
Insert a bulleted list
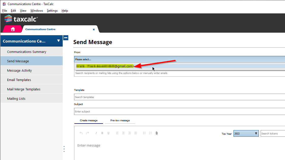click(144, 133)
